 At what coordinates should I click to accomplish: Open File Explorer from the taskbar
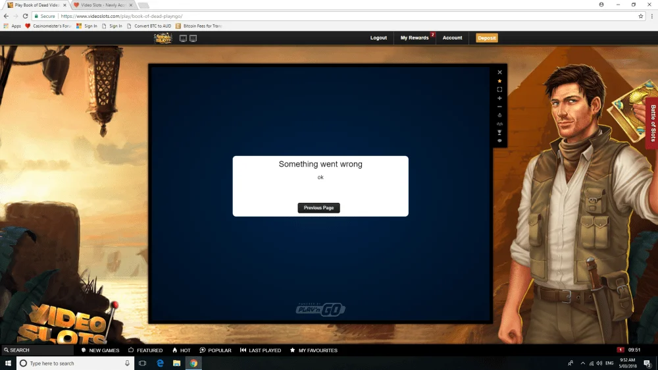[x=176, y=363]
